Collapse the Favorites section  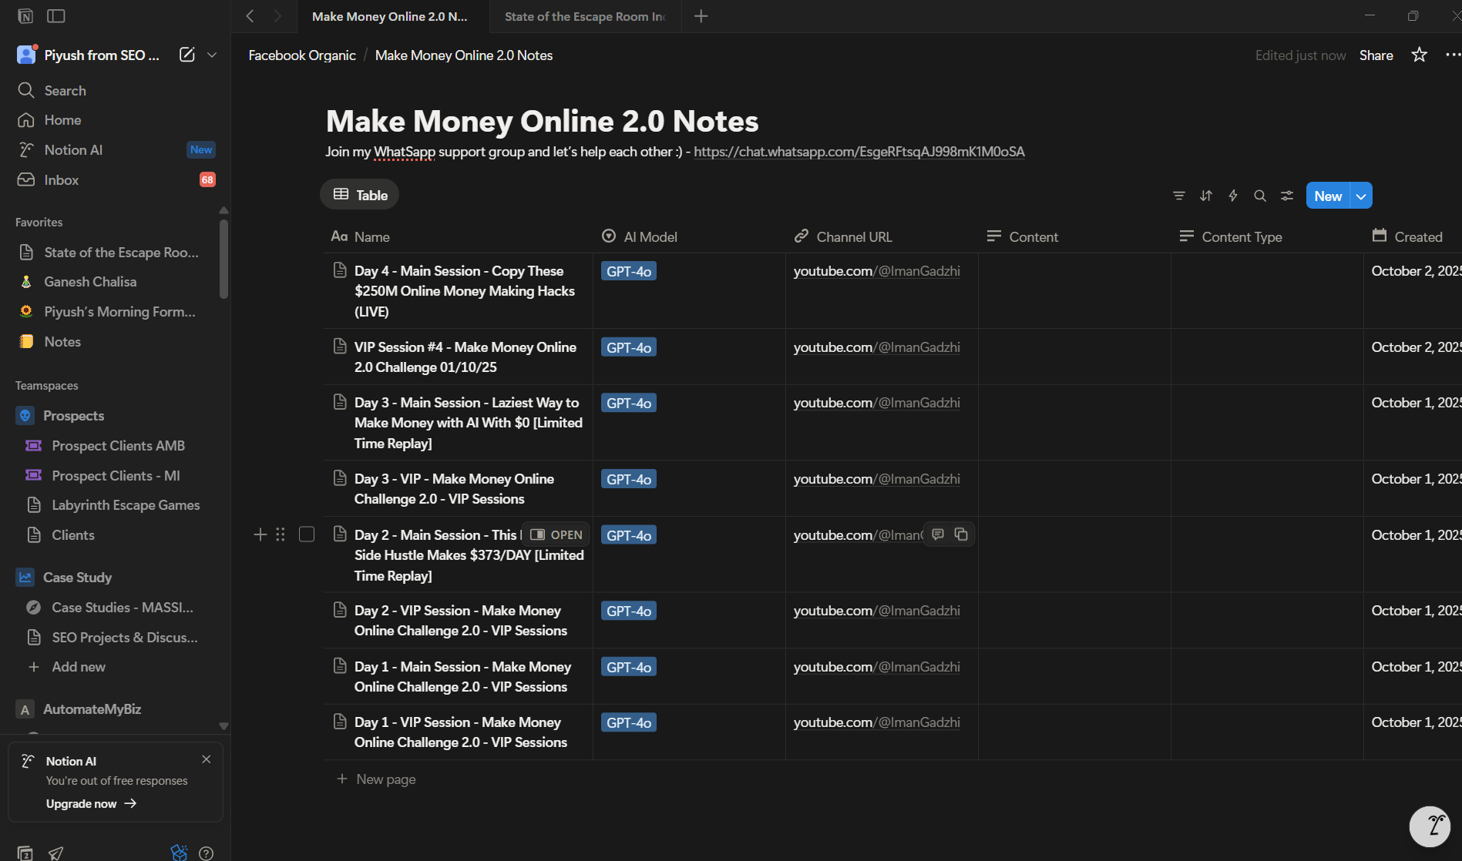[x=39, y=223]
